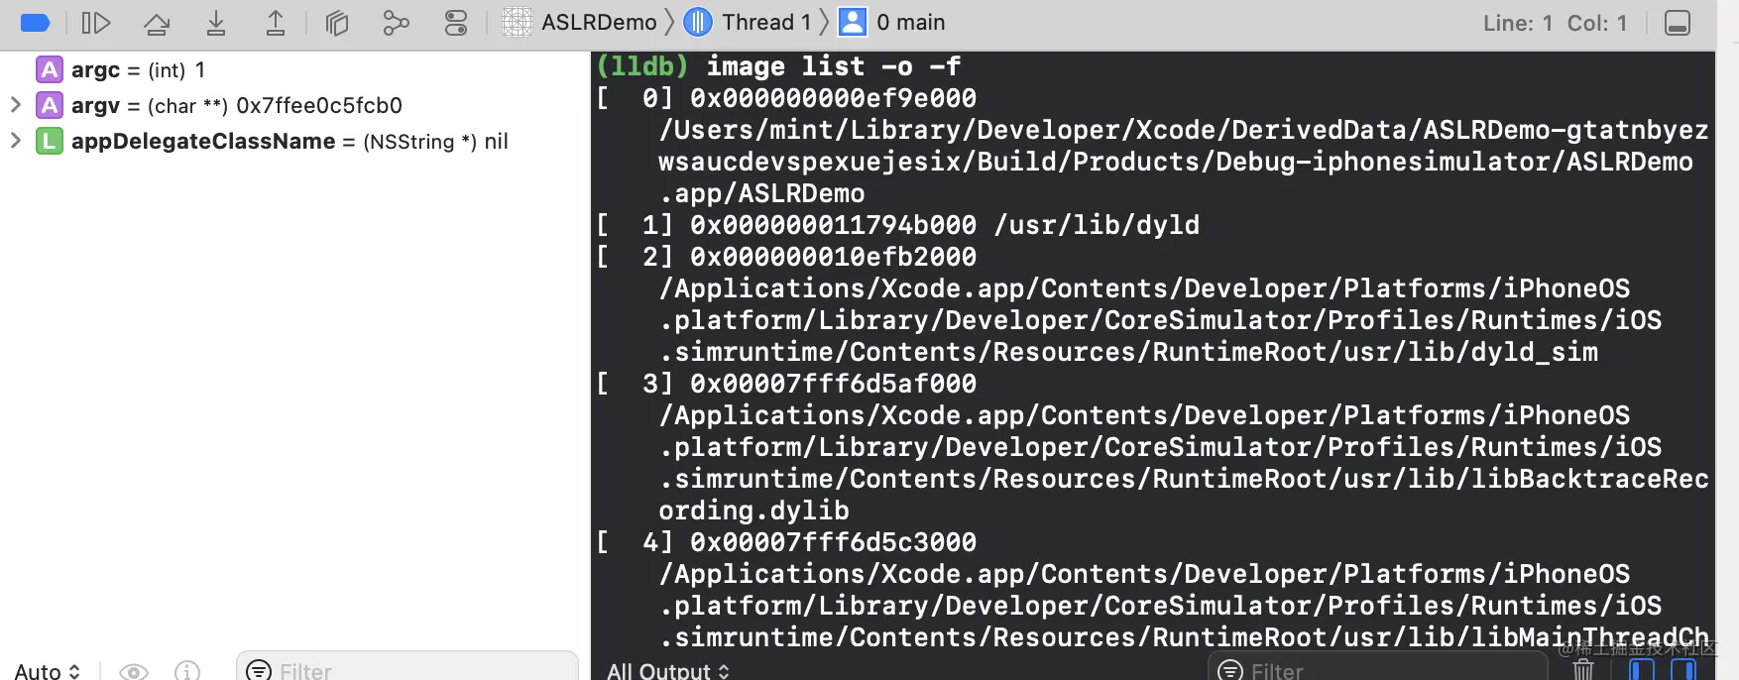
Task: Click the Quick Look eye icon
Action: point(134,671)
